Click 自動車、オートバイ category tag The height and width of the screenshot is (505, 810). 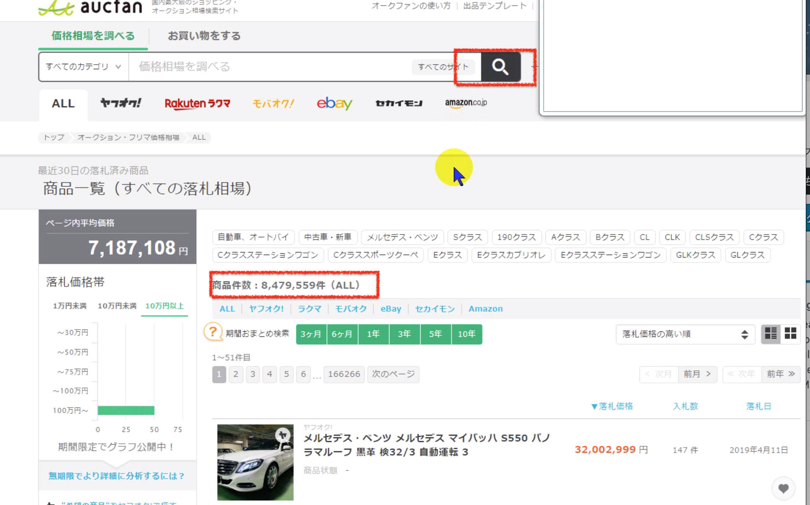(x=253, y=237)
